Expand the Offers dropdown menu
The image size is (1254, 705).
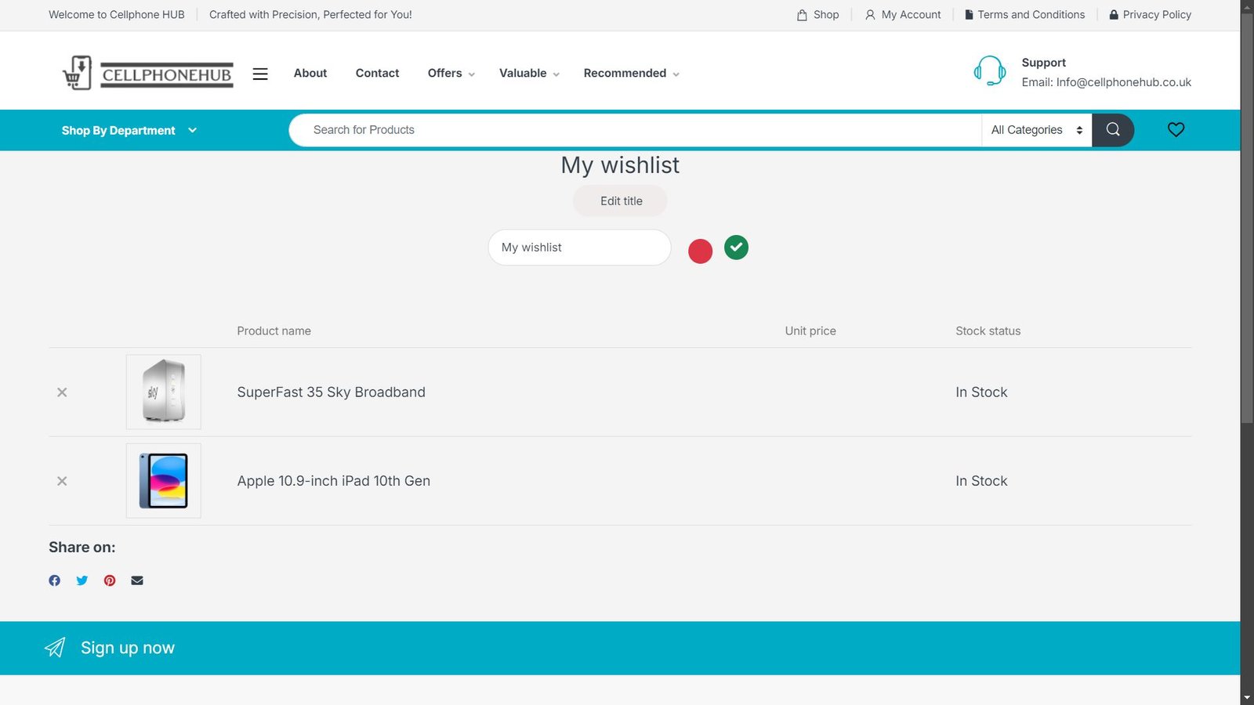pos(451,73)
